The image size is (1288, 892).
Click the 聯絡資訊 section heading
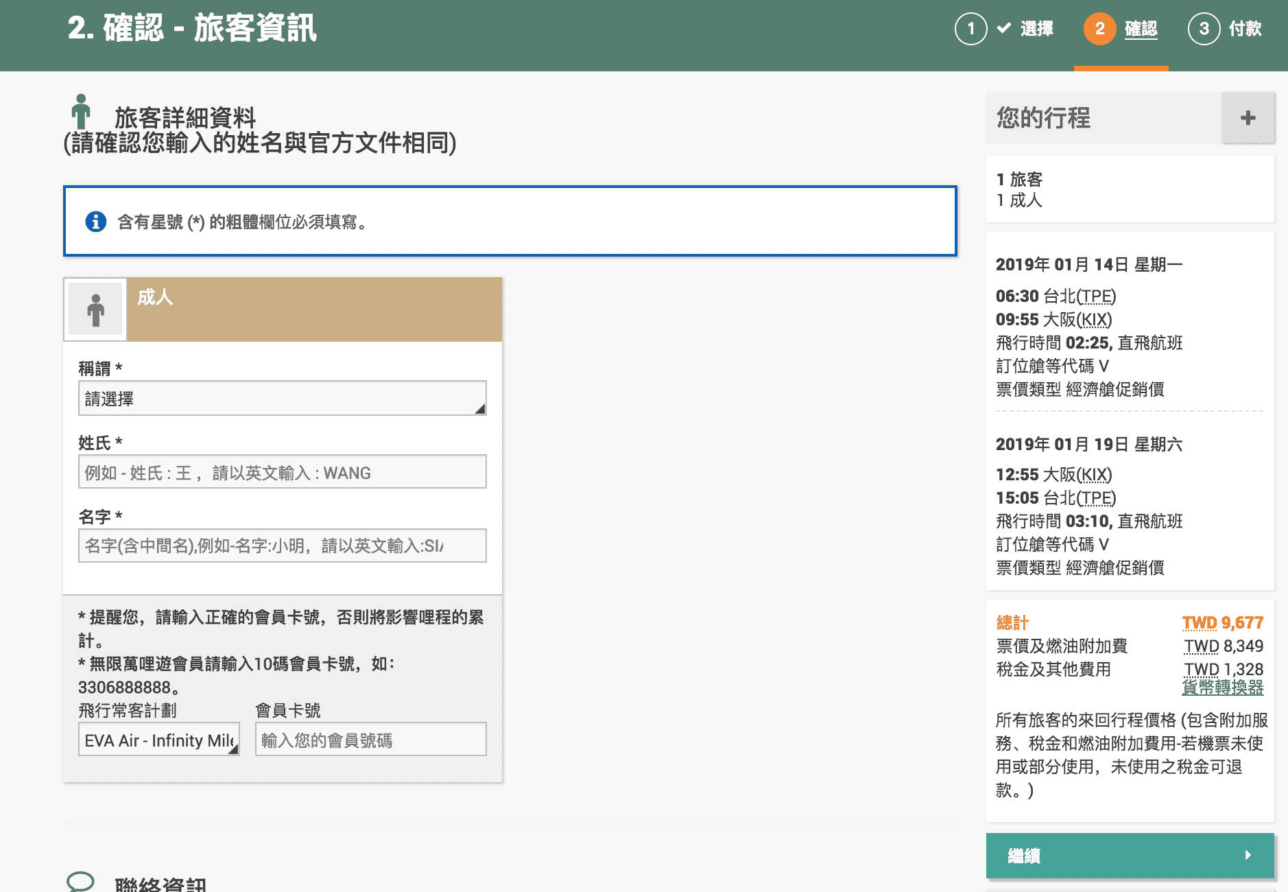tap(160, 884)
